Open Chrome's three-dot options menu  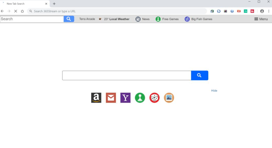click(269, 11)
